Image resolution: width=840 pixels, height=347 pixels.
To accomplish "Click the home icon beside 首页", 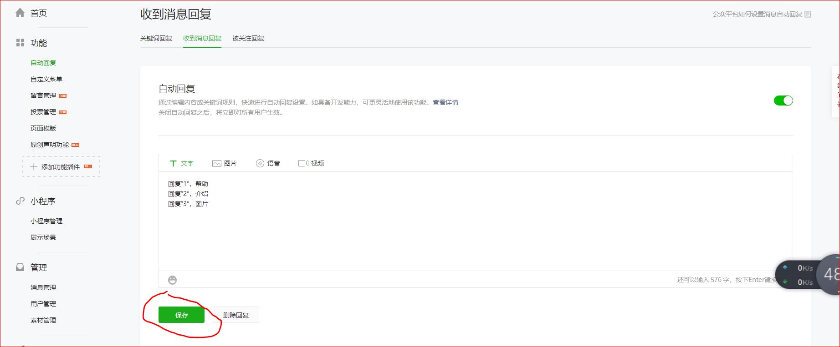I will [20, 13].
